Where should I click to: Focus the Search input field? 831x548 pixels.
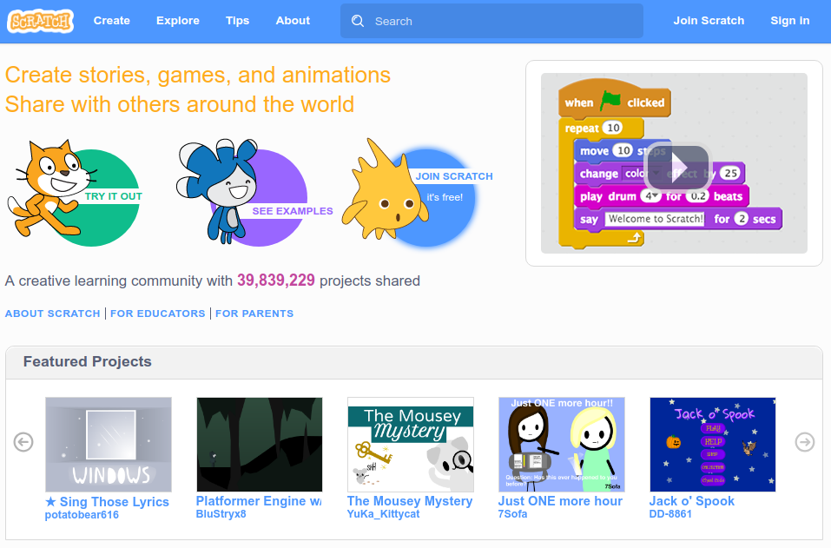(491, 21)
